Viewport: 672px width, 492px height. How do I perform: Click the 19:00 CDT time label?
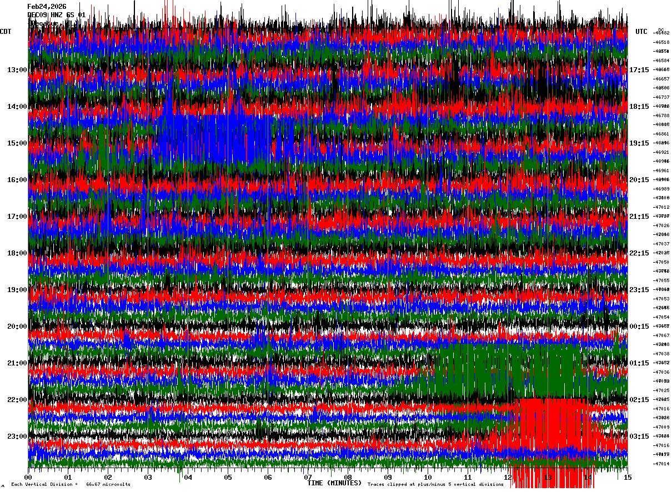tap(17, 290)
